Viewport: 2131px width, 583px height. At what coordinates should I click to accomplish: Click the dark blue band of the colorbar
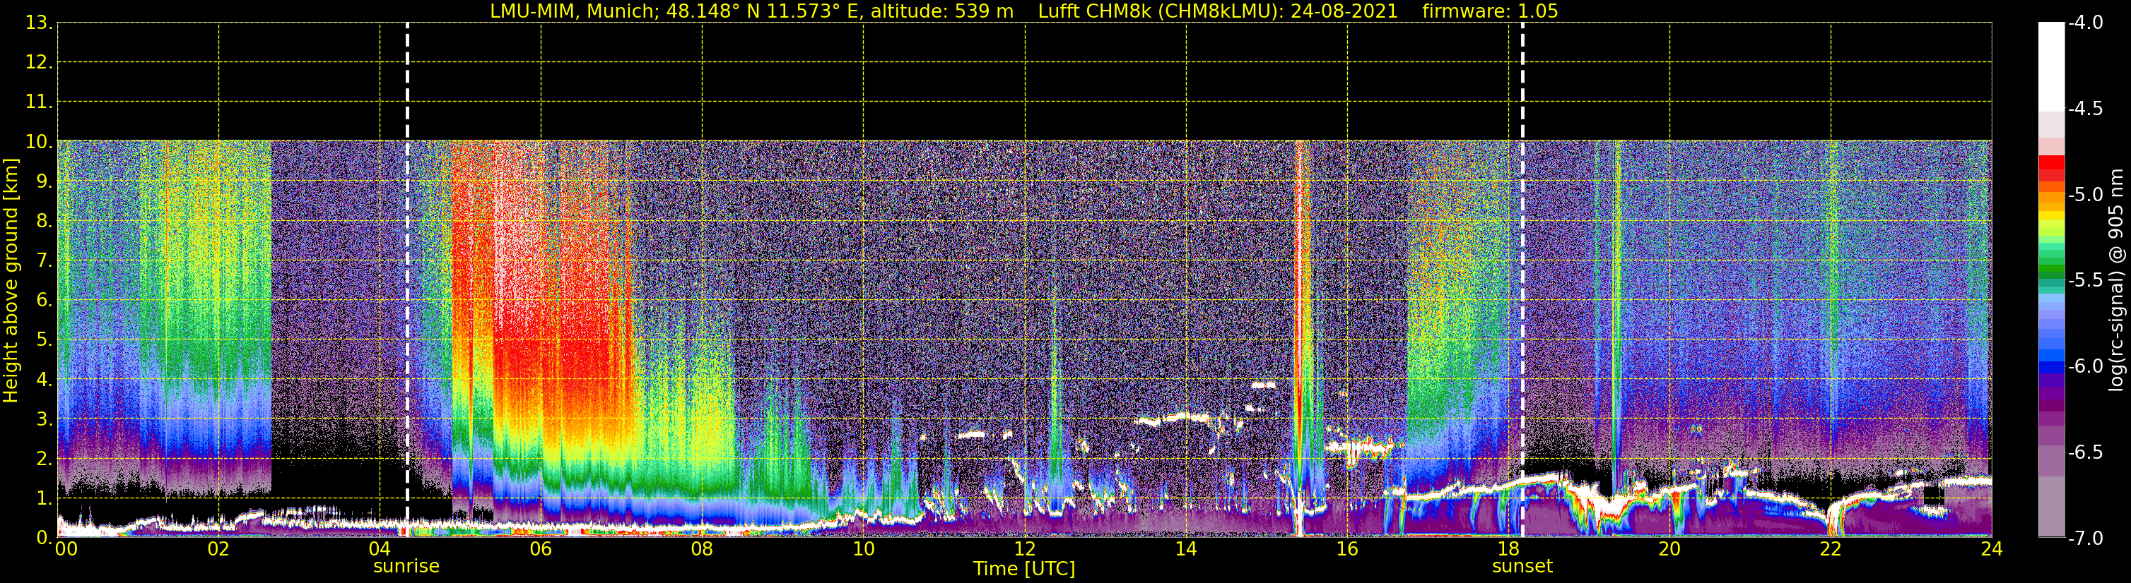click(2052, 366)
